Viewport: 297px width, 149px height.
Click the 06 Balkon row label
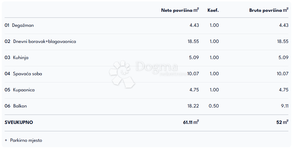[16, 106]
